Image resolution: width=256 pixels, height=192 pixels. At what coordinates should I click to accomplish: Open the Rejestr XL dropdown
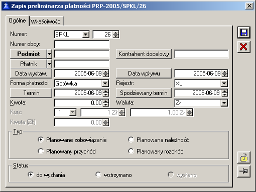[224, 83]
